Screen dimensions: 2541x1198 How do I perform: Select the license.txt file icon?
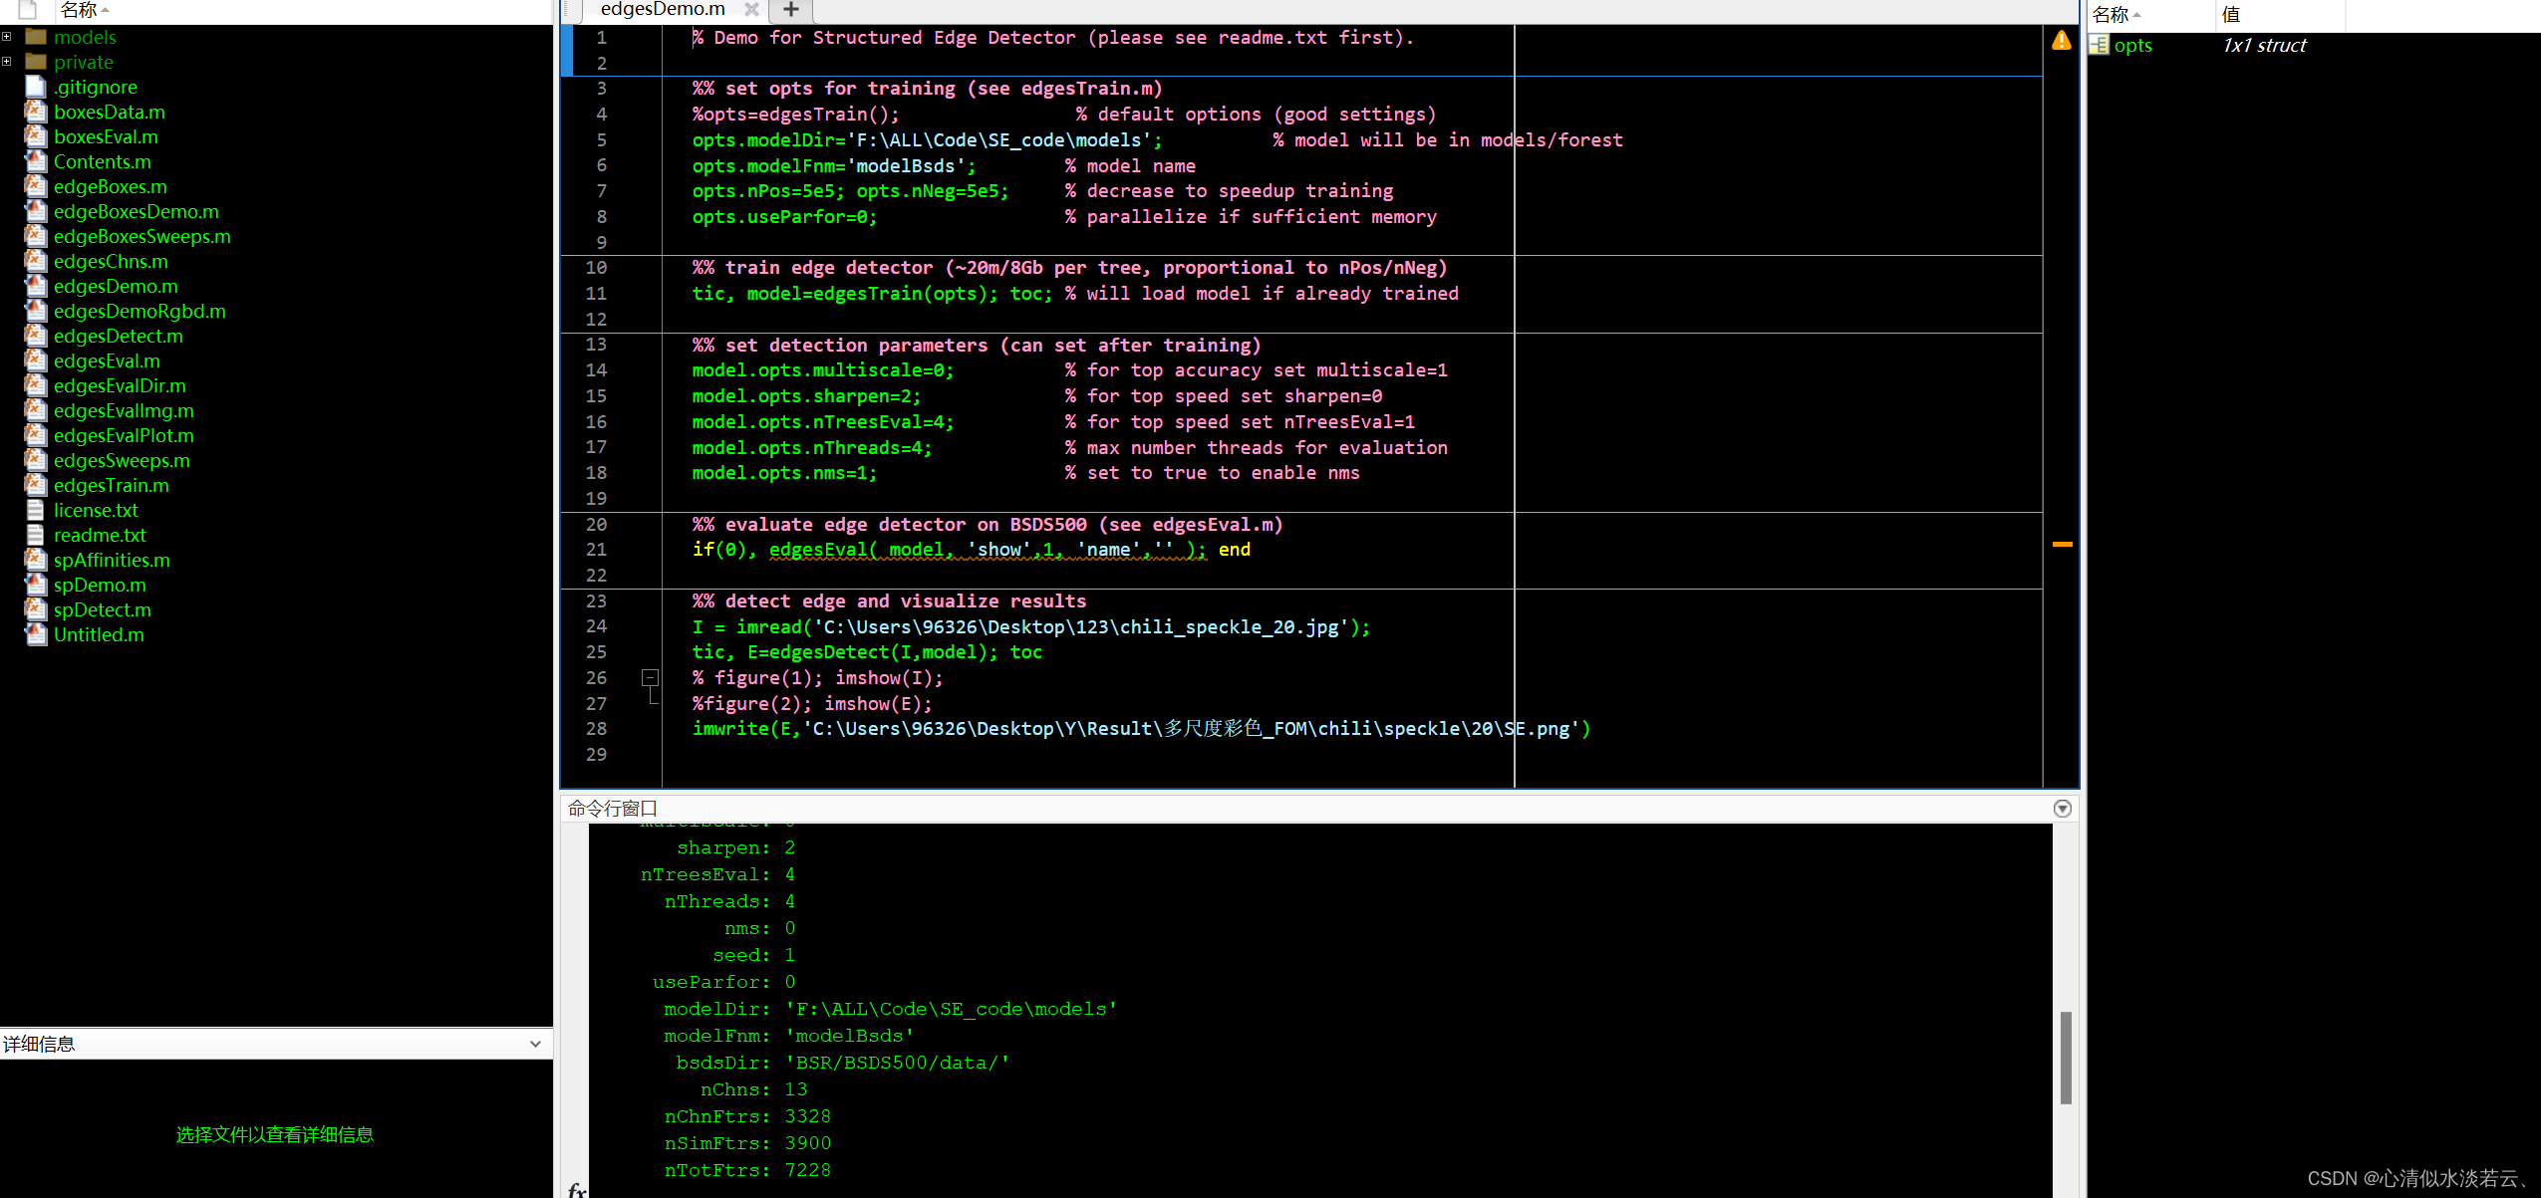tap(36, 510)
